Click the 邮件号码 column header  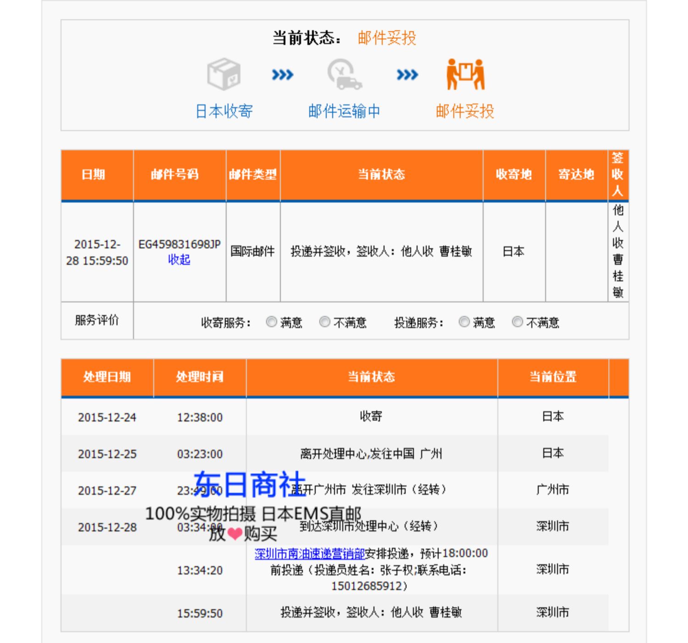[175, 174]
